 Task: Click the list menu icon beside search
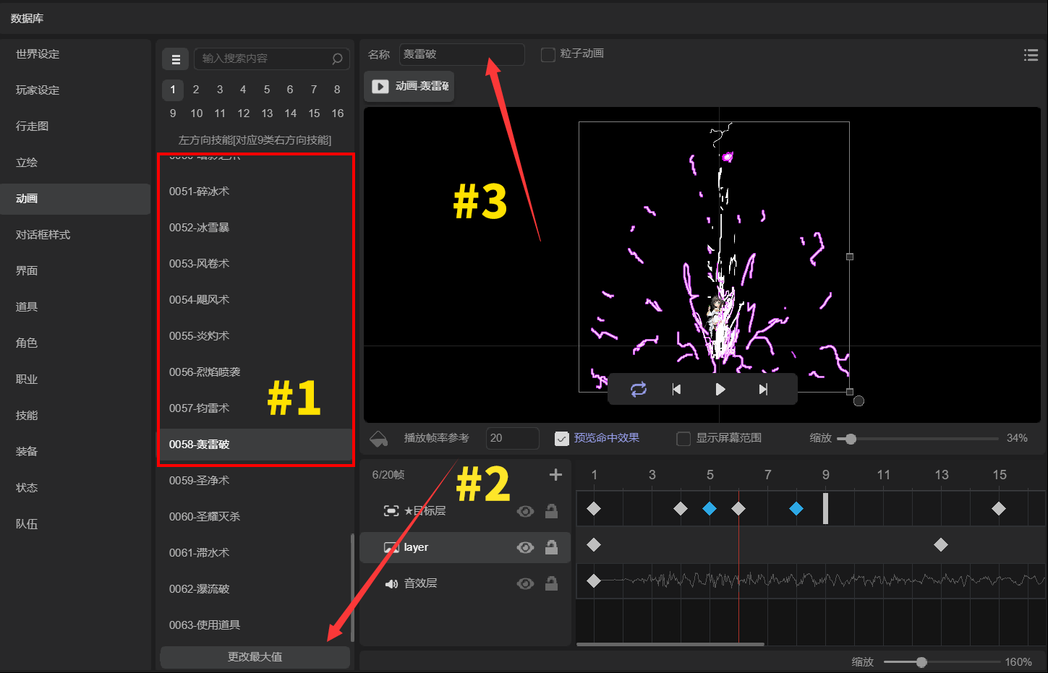[x=176, y=59]
